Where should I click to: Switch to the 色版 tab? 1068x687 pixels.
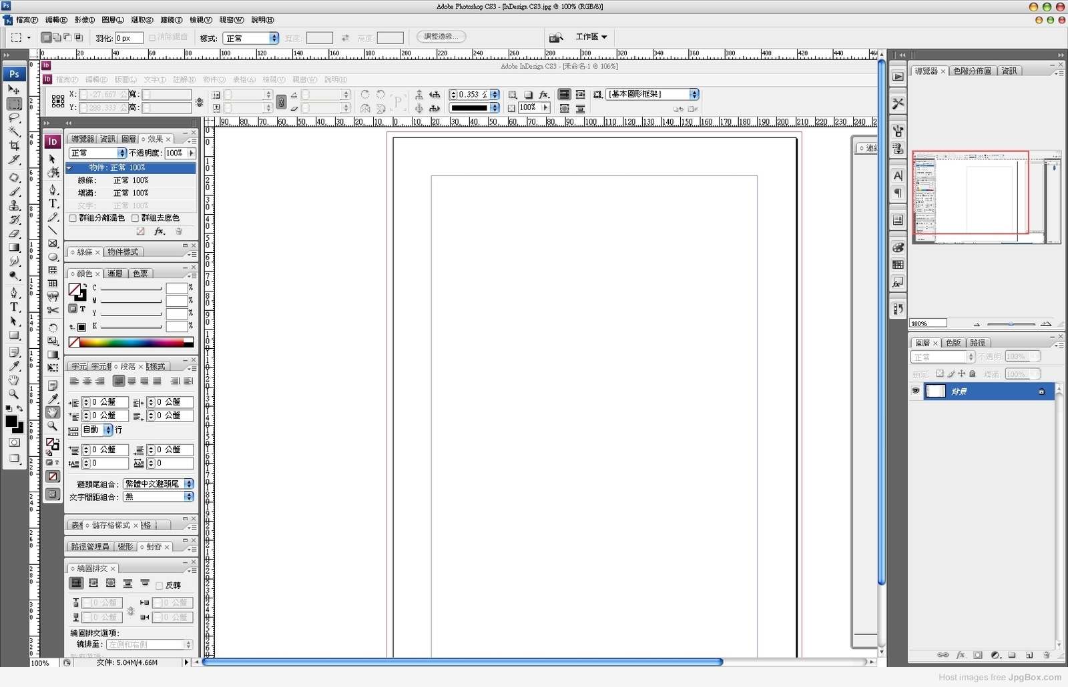tap(953, 342)
